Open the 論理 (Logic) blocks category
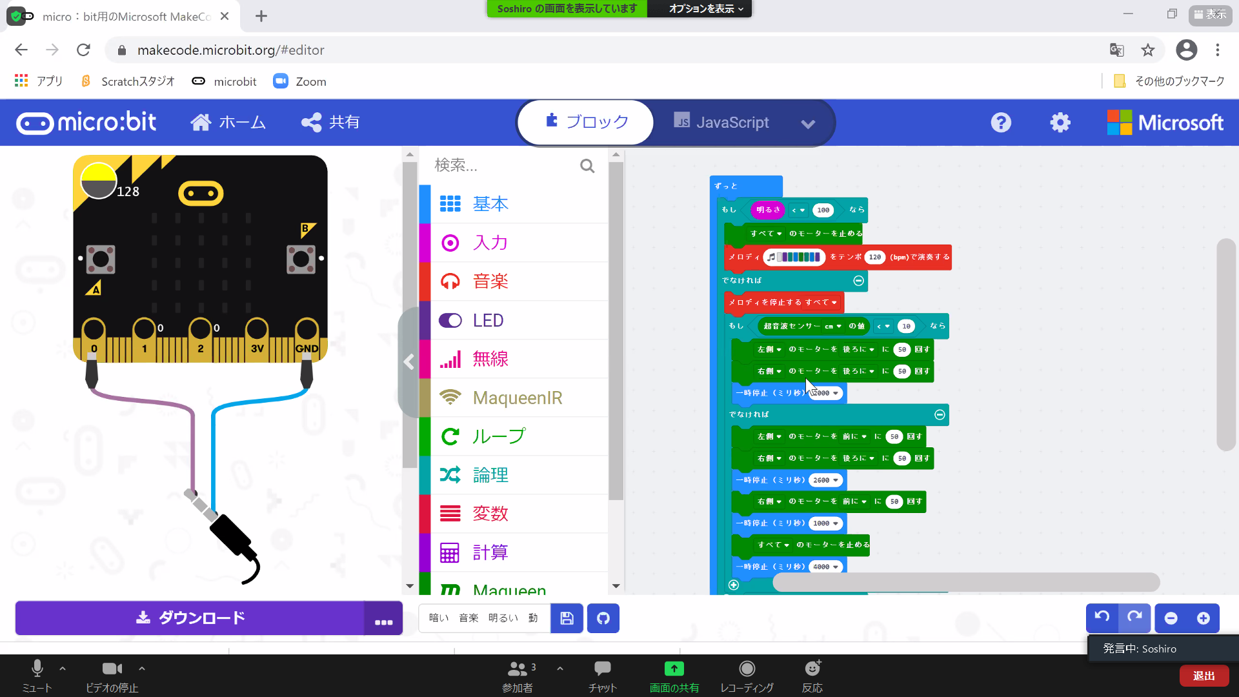Image resolution: width=1239 pixels, height=697 pixels. (x=514, y=475)
